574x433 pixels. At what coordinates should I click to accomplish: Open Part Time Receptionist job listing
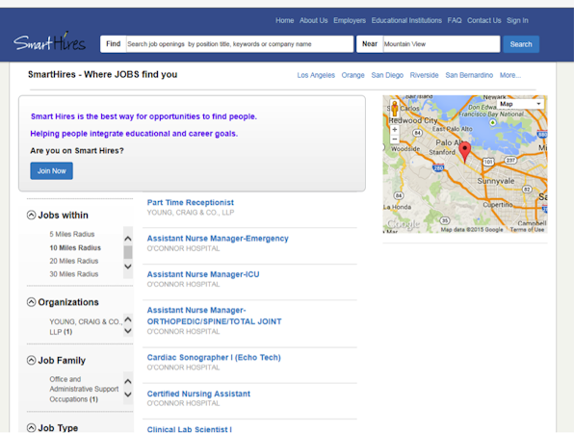(191, 202)
